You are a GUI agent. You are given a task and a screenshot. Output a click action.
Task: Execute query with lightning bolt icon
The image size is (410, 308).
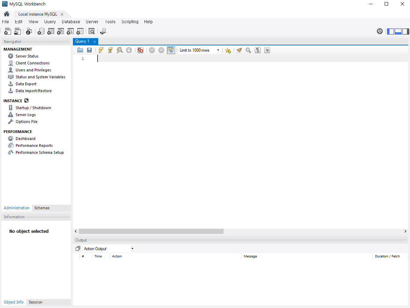(101, 50)
